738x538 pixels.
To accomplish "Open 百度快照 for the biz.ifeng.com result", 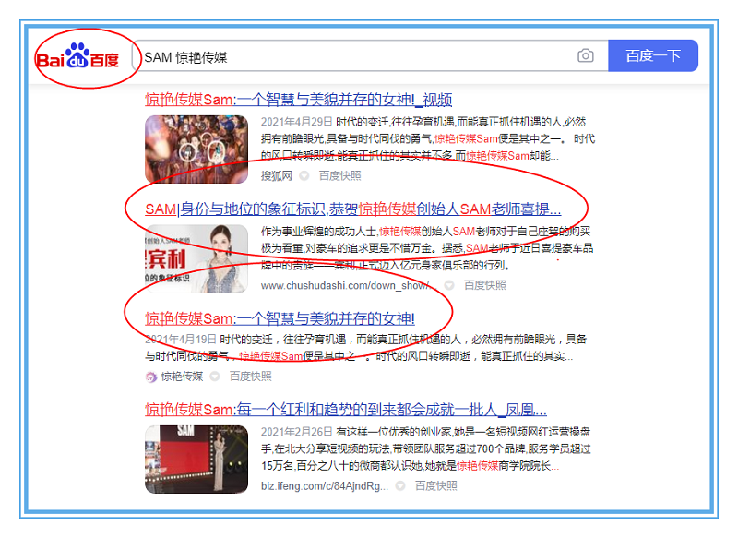I will (435, 485).
